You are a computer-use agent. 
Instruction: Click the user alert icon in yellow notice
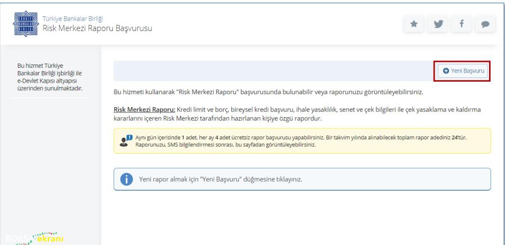pos(126,141)
